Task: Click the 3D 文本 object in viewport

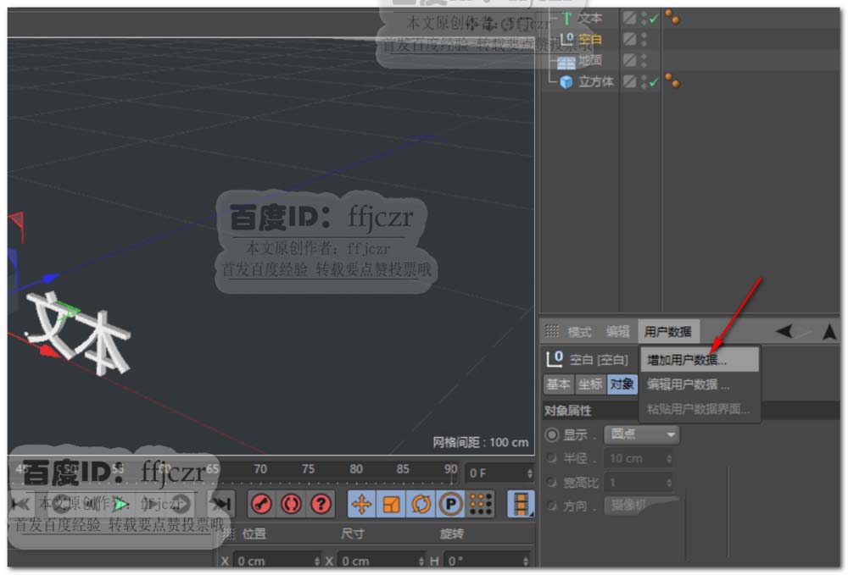Action: tap(78, 334)
